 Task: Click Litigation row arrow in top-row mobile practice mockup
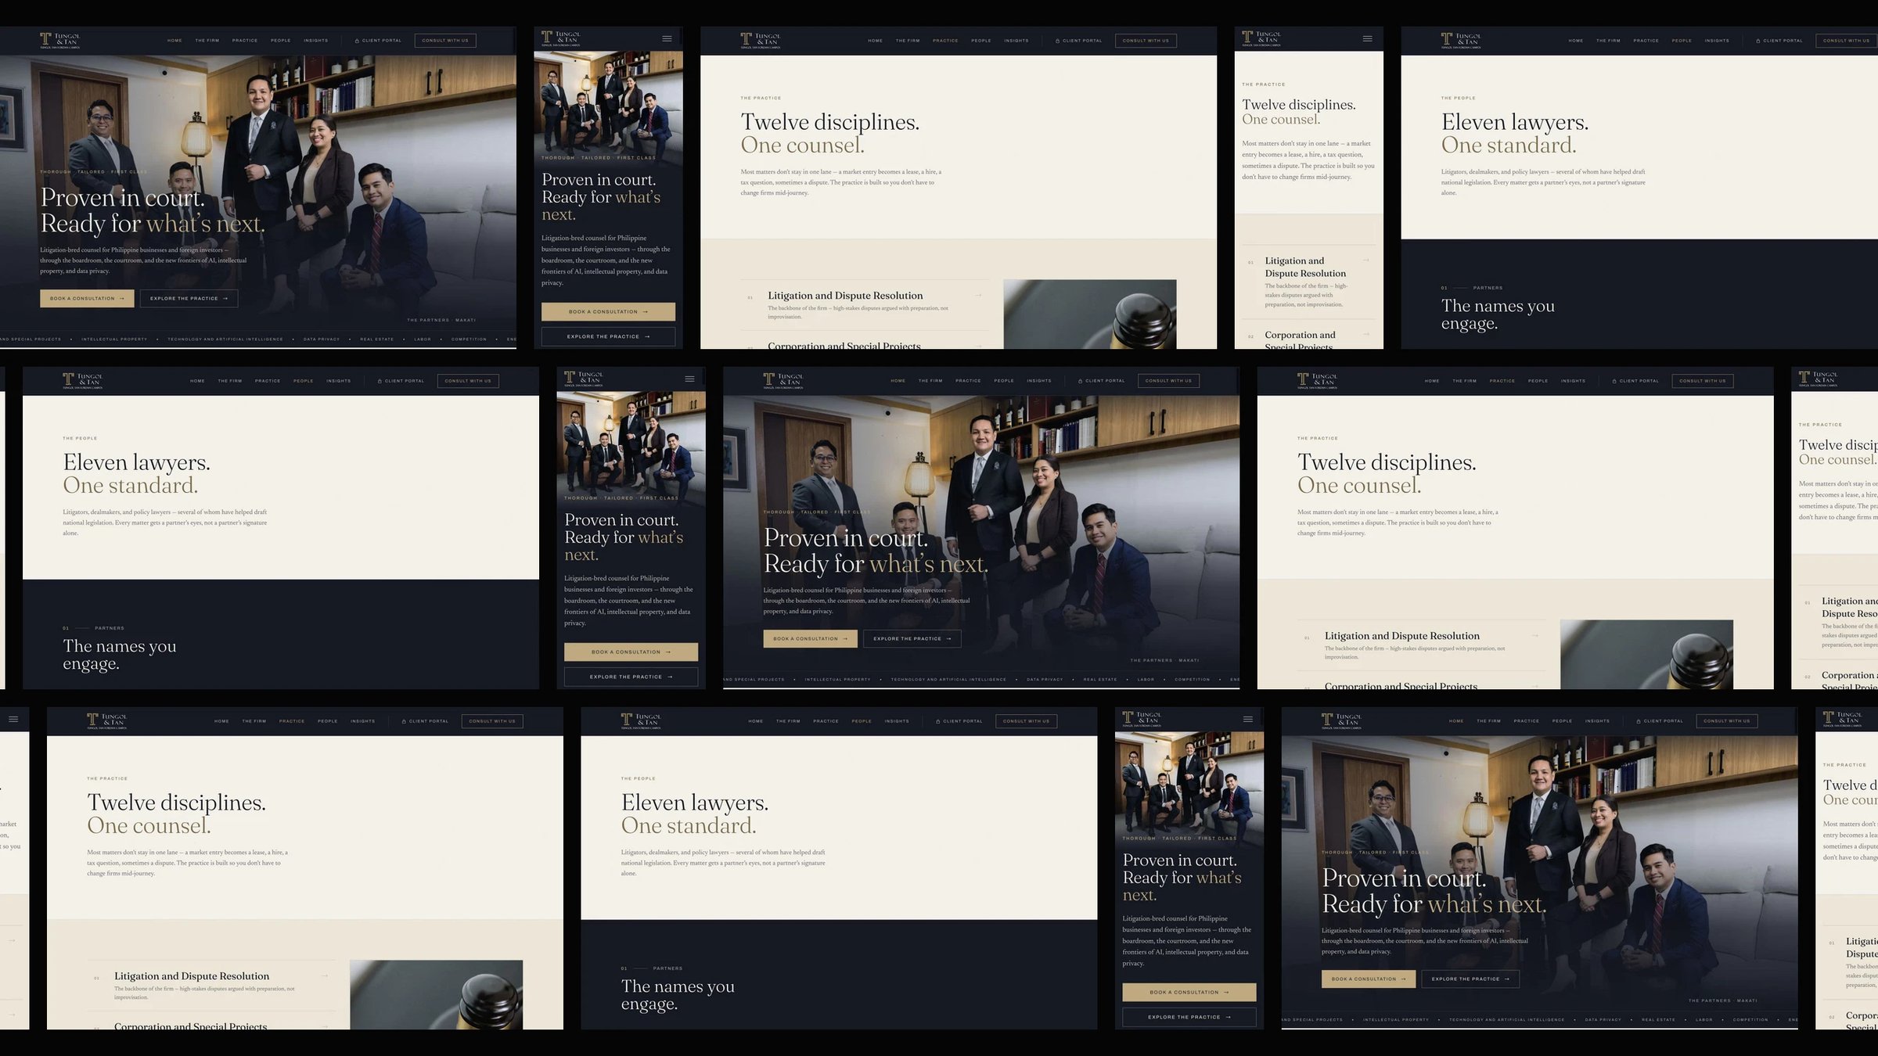click(1366, 260)
